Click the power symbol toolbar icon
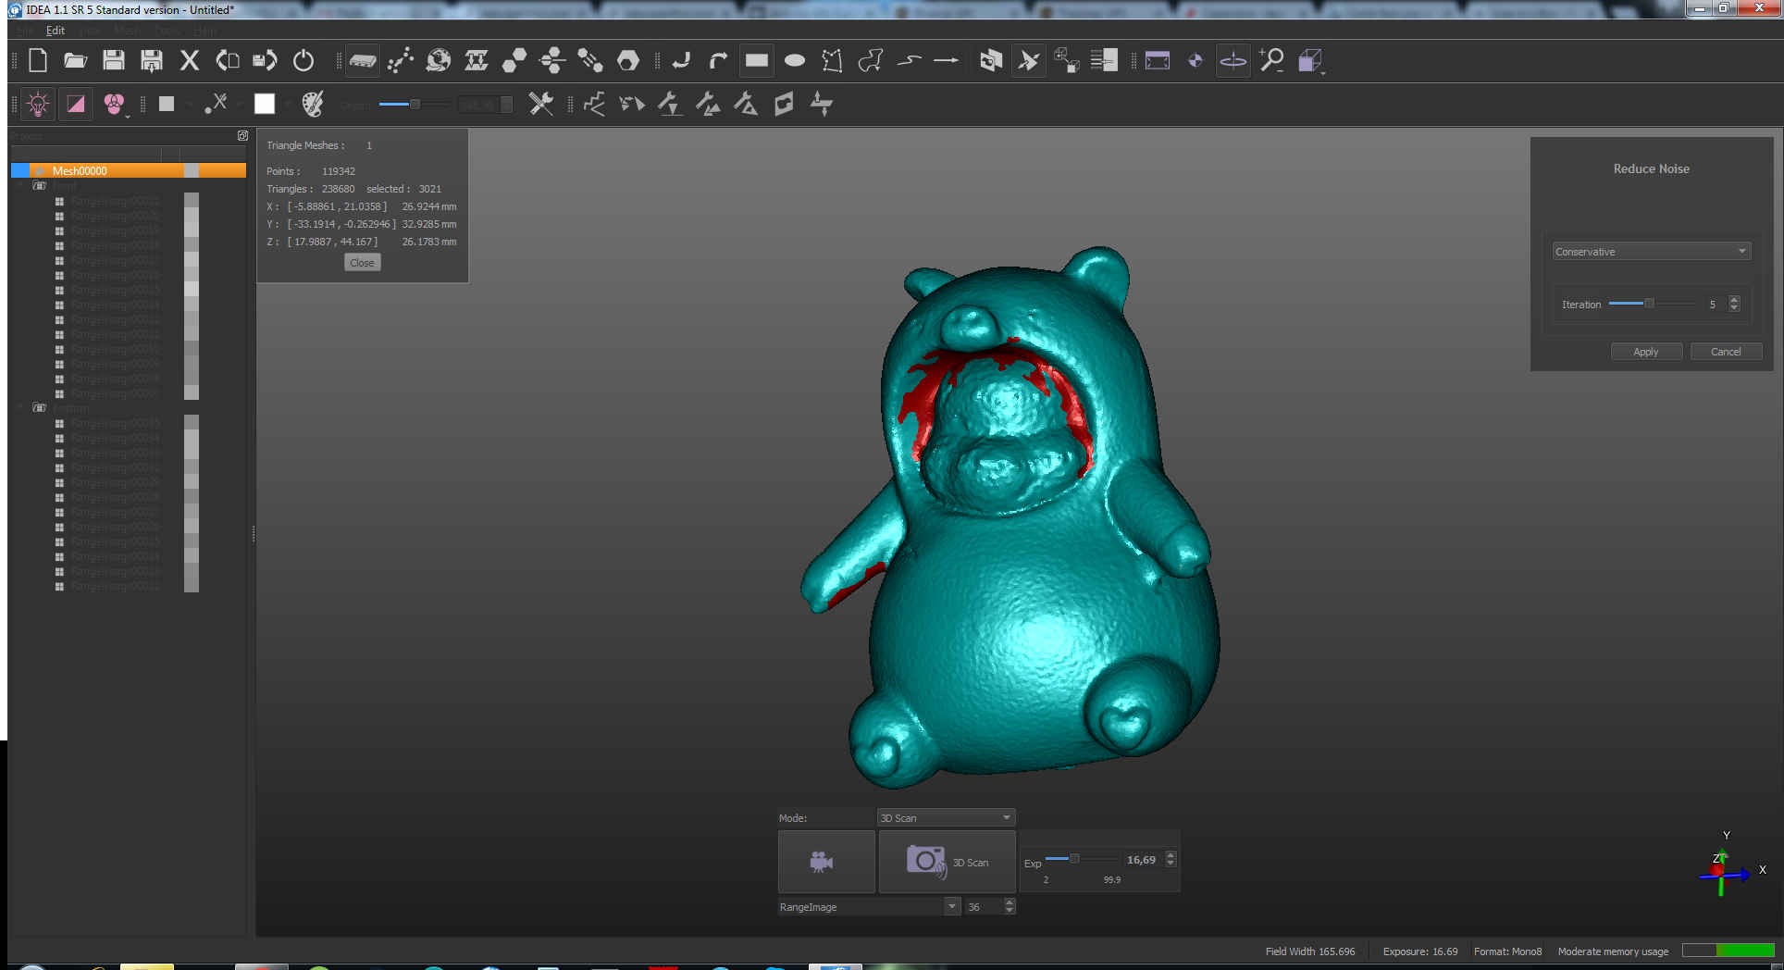Image resolution: width=1784 pixels, height=970 pixels. 303,61
